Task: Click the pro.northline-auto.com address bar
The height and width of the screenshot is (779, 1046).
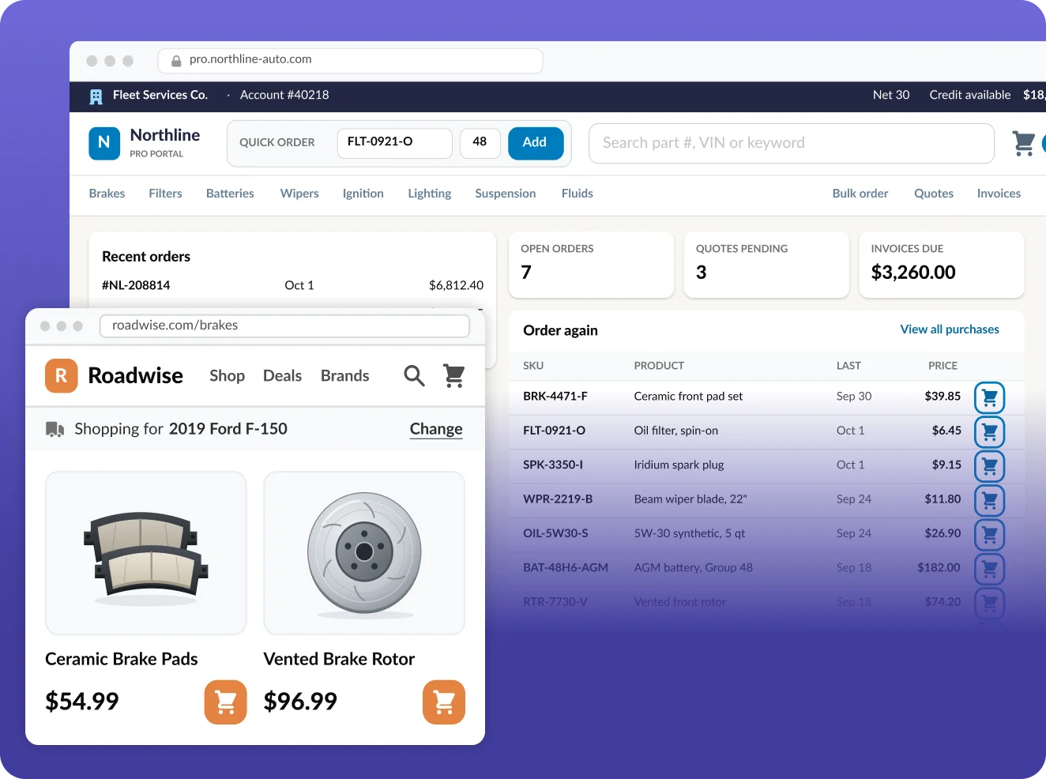Action: click(x=350, y=60)
